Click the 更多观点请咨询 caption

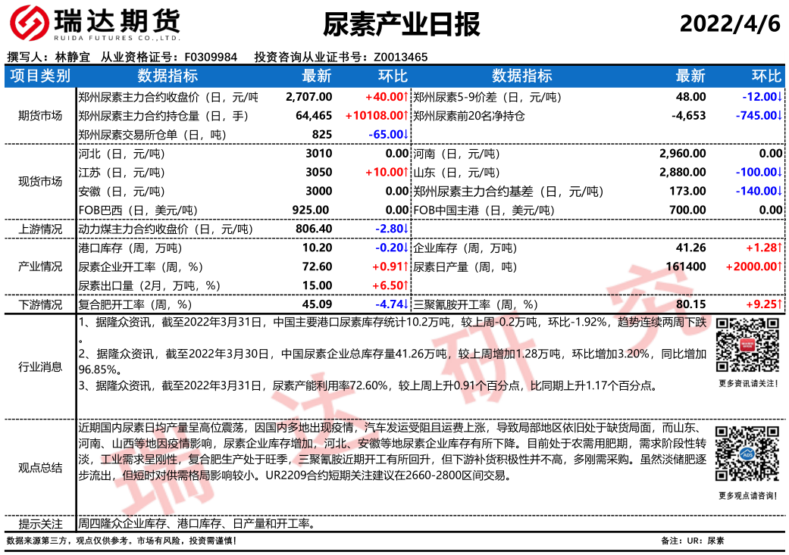[x=748, y=496]
